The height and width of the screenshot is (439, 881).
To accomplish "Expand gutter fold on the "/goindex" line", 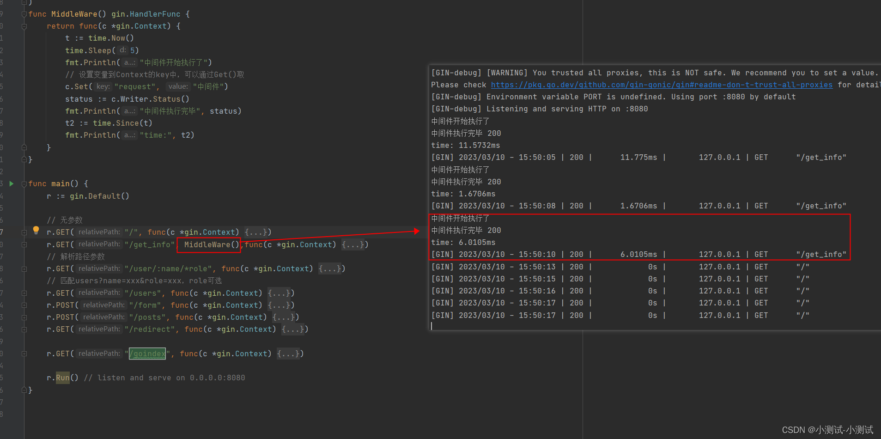I will coord(24,354).
